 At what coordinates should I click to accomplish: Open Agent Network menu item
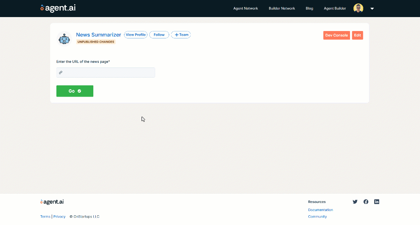click(245, 9)
